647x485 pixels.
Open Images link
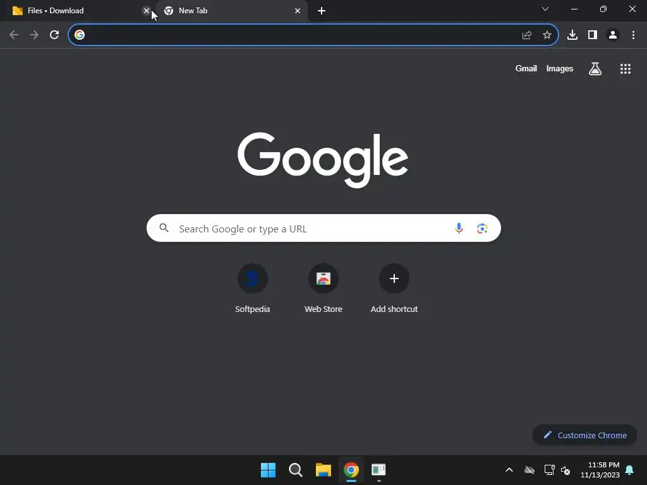[x=560, y=68]
